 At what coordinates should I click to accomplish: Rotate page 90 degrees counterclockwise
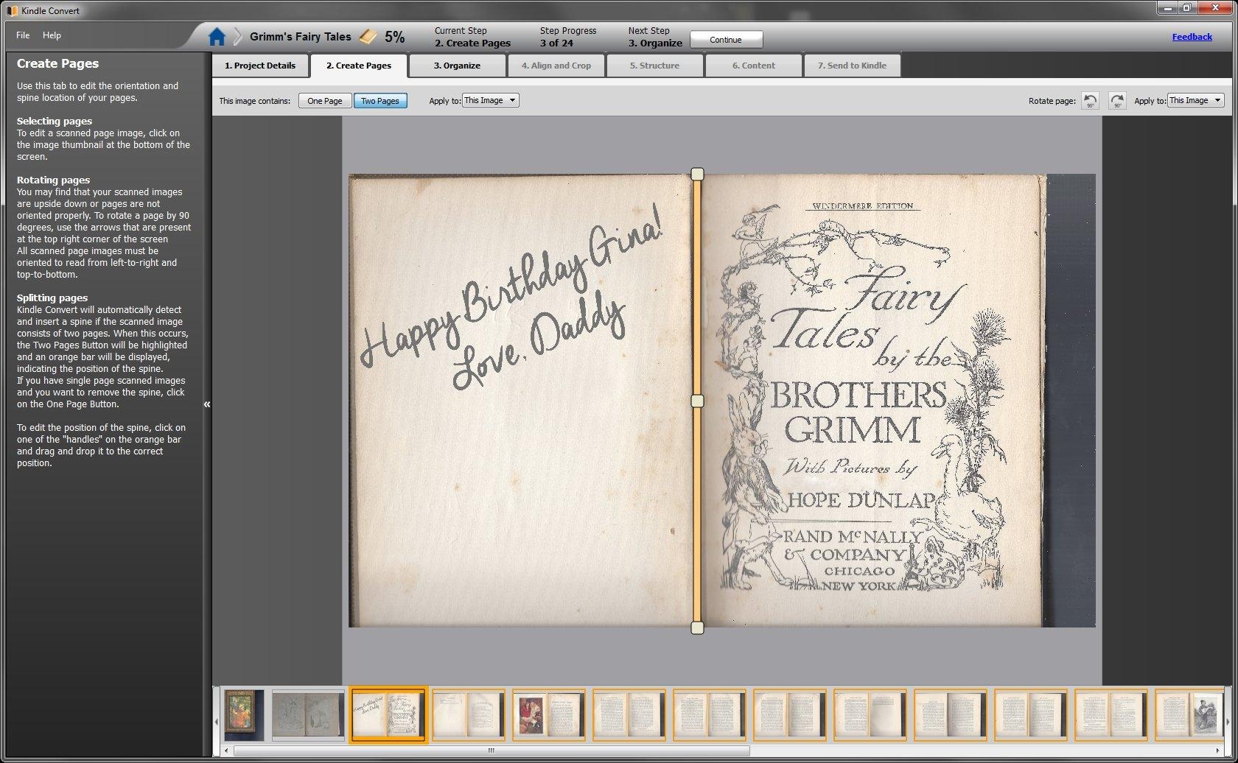pos(1090,101)
